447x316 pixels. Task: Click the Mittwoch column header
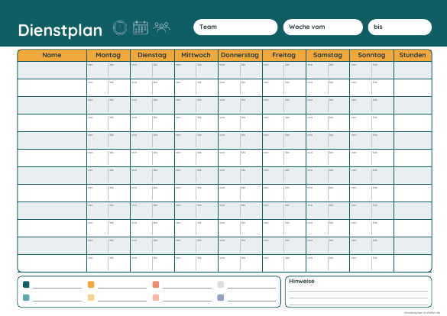196,55
